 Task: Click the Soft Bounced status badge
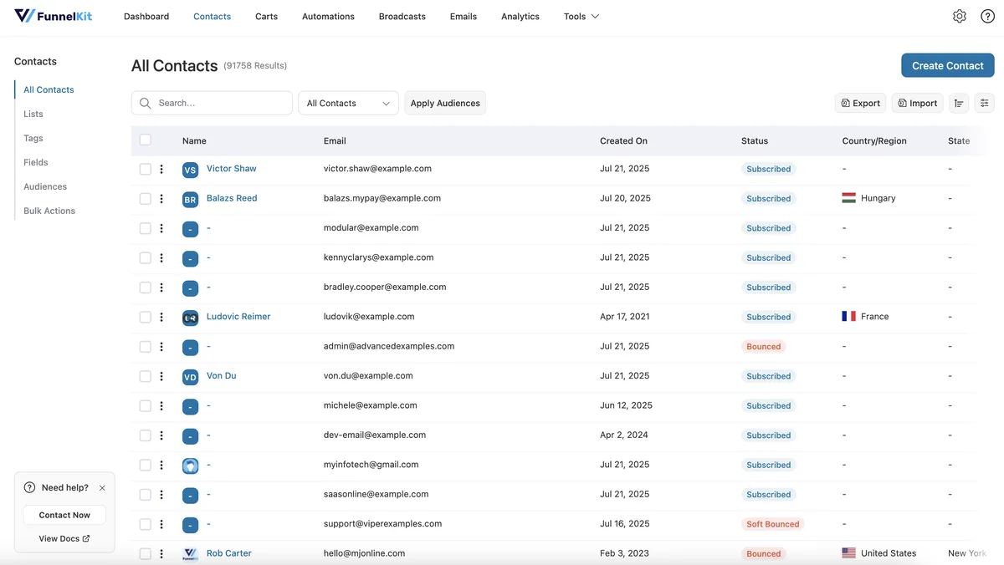(x=773, y=524)
